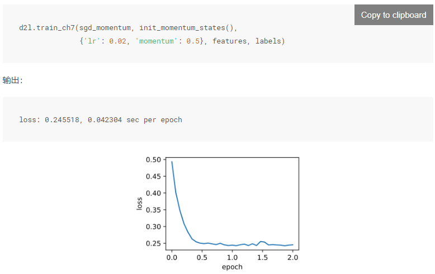Click the 'lr' key in code

92,41
